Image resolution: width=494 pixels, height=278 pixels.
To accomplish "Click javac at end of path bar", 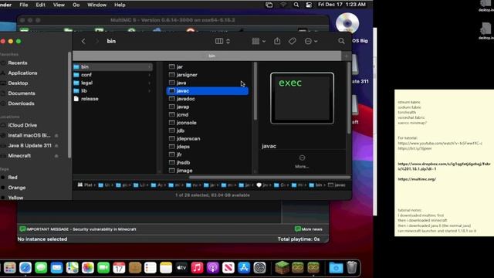I will (337, 185).
